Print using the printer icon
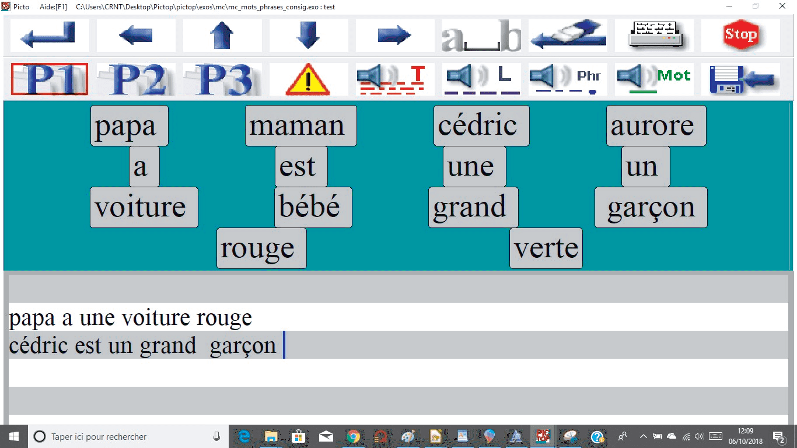The height and width of the screenshot is (448, 797). (654, 36)
